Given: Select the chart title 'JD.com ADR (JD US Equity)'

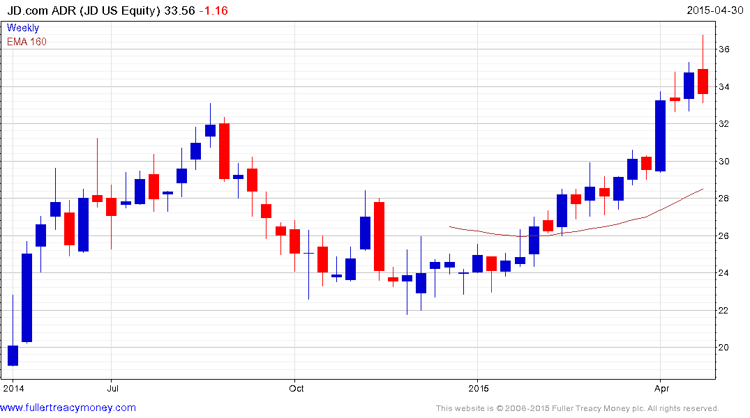Looking at the screenshot, I should click(x=83, y=10).
